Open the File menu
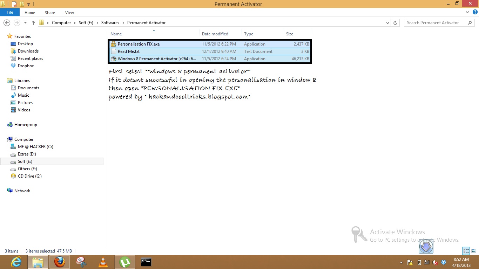 pos(10,12)
